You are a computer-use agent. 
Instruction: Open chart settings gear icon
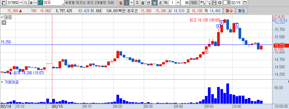[220, 3]
